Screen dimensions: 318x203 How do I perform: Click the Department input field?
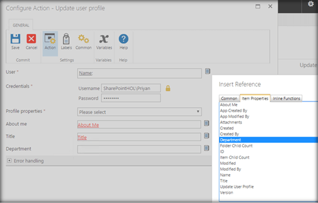(x=139, y=149)
